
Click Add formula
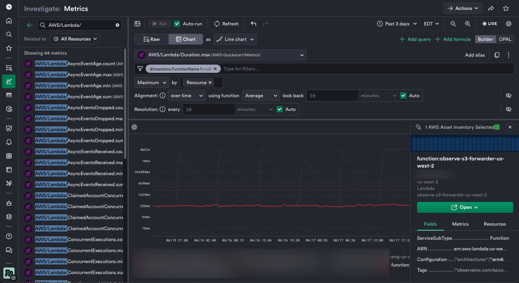453,39
